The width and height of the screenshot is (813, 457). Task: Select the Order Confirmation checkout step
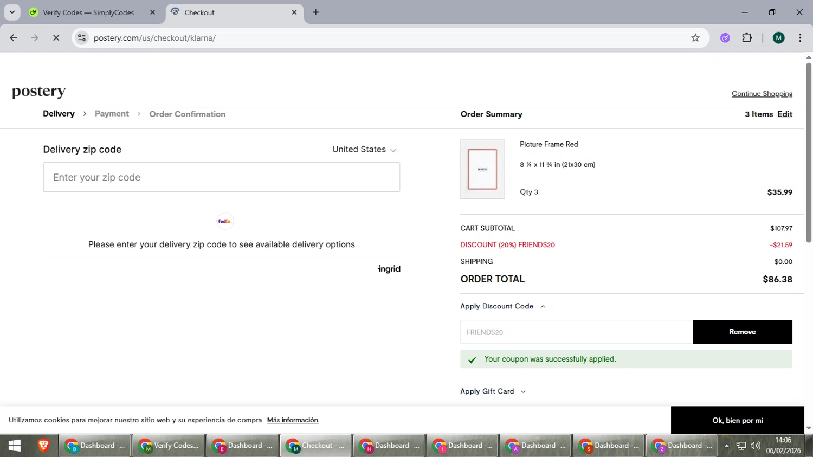click(188, 114)
